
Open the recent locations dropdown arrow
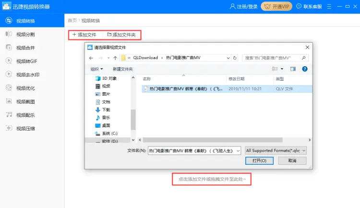tap(108, 58)
